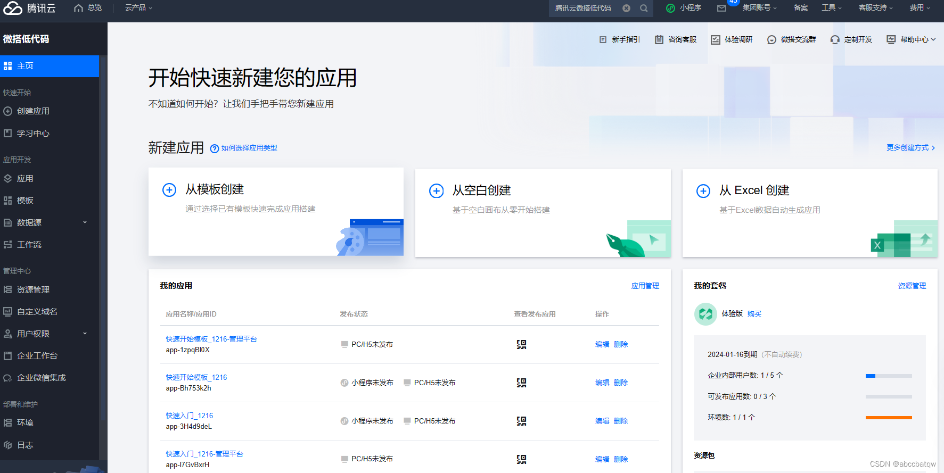
Task: Delete app app-3H4d9deL
Action: coord(621,421)
